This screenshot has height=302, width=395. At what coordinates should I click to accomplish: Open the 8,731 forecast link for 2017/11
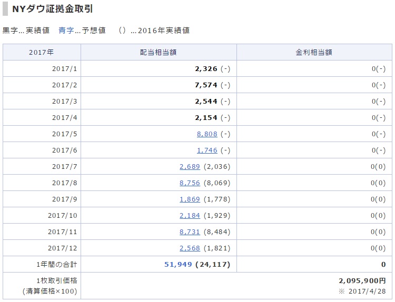[x=190, y=232]
